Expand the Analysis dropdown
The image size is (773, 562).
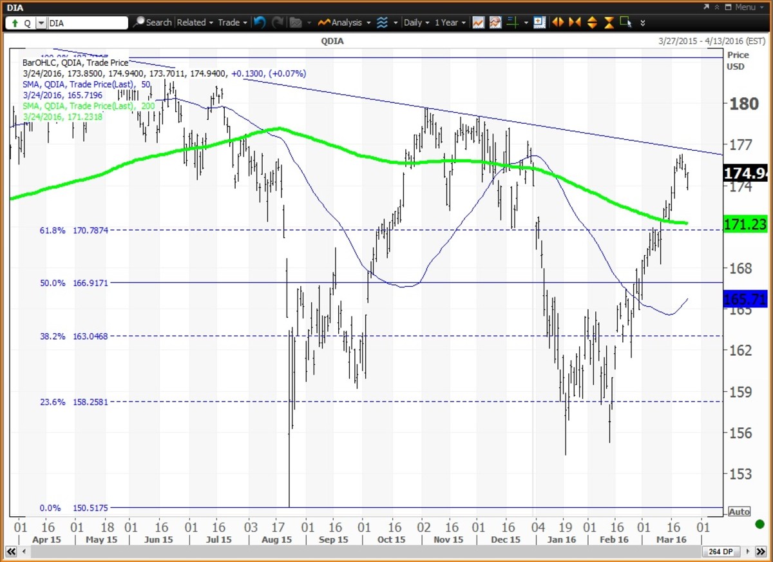pos(346,23)
